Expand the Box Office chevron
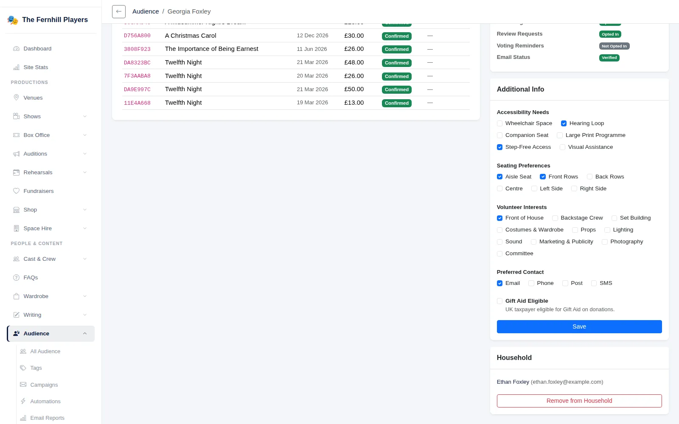 pos(85,135)
